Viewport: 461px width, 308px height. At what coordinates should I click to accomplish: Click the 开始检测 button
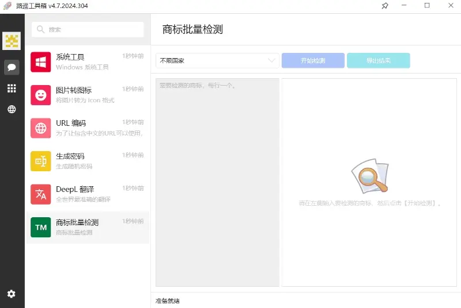point(313,61)
